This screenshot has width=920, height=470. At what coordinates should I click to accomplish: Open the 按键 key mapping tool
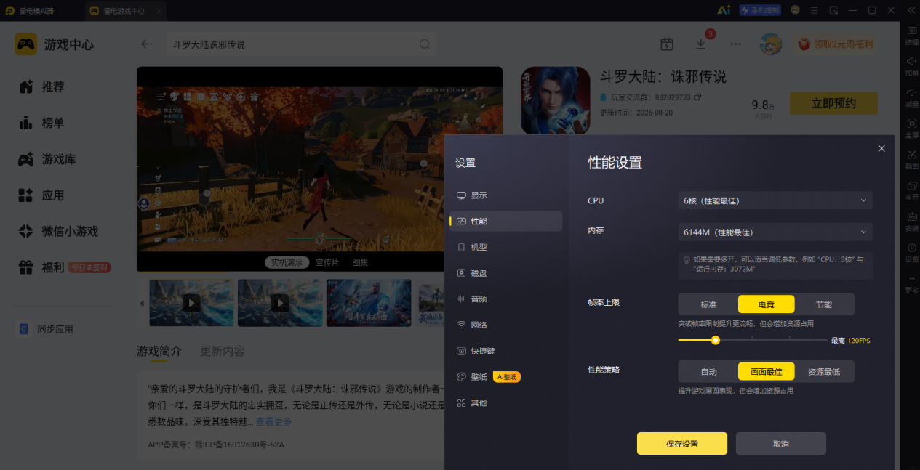click(x=911, y=35)
